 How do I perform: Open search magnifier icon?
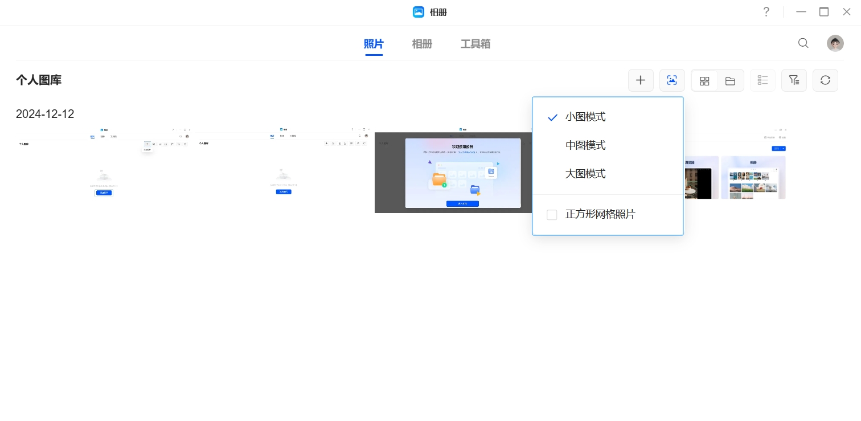(803, 43)
